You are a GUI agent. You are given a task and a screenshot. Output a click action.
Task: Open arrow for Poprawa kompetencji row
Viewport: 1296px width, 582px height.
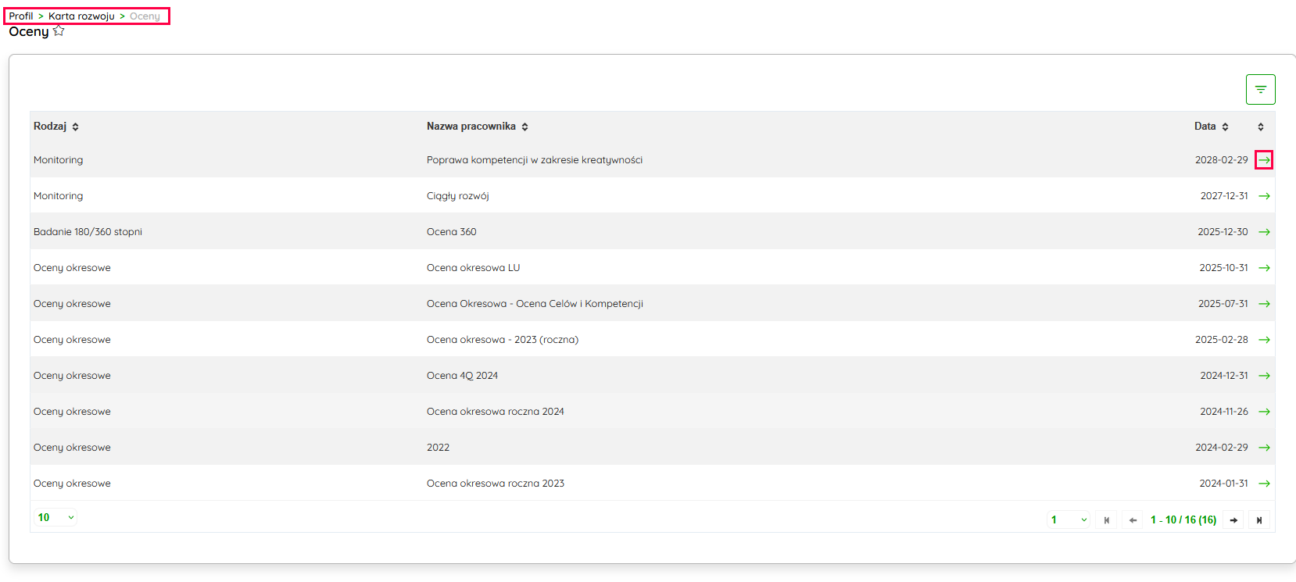pyautogui.click(x=1264, y=160)
